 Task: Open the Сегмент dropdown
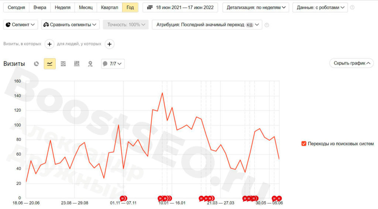[21, 25]
